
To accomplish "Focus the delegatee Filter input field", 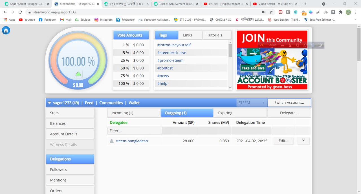I will click(135, 131).
